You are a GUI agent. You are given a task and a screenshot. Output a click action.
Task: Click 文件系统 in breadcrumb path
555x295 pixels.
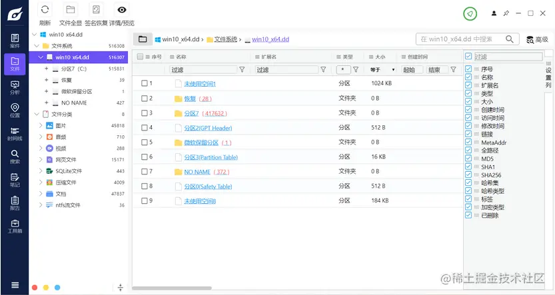[x=225, y=39]
